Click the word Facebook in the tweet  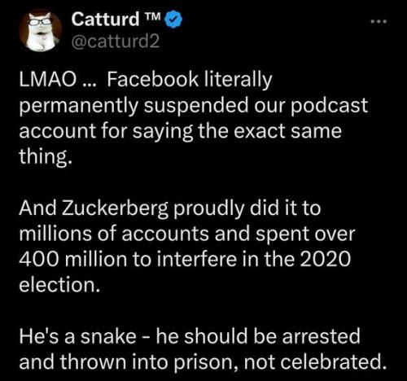[153, 80]
